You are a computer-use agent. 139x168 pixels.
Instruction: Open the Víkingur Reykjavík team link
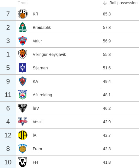point(49,55)
